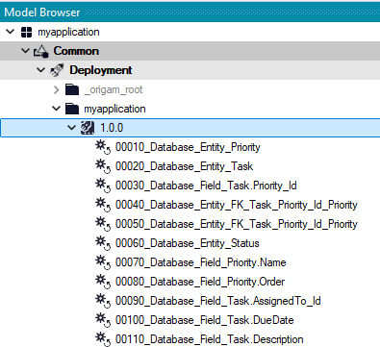Collapse the 1.0.0 version node
The height and width of the screenshot is (347, 380).
[x=71, y=128]
